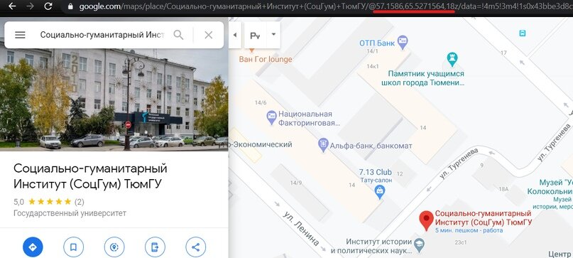573x258 pixels.
Task: Select the Памятник учащимся monument marker
Action: (x=452, y=59)
